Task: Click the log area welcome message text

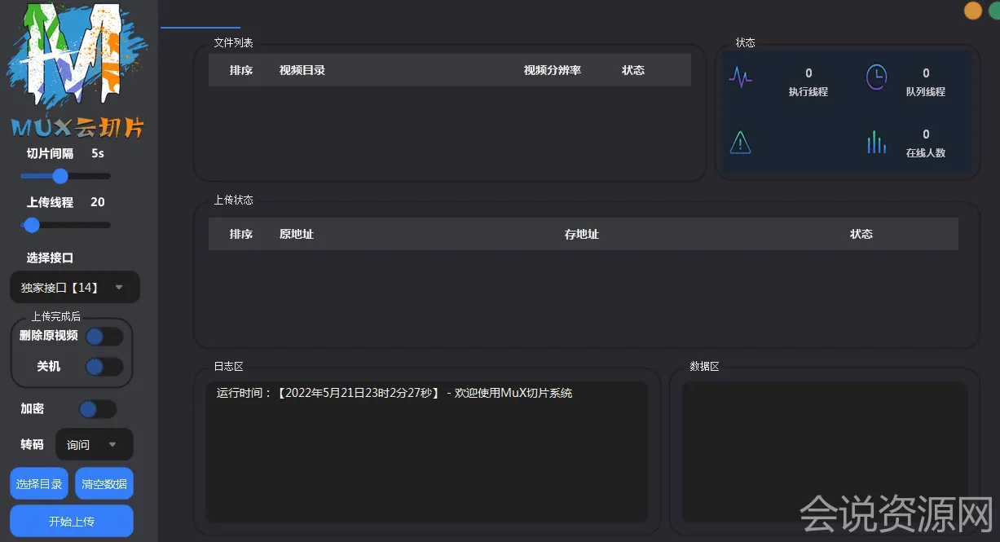Action: point(394,394)
